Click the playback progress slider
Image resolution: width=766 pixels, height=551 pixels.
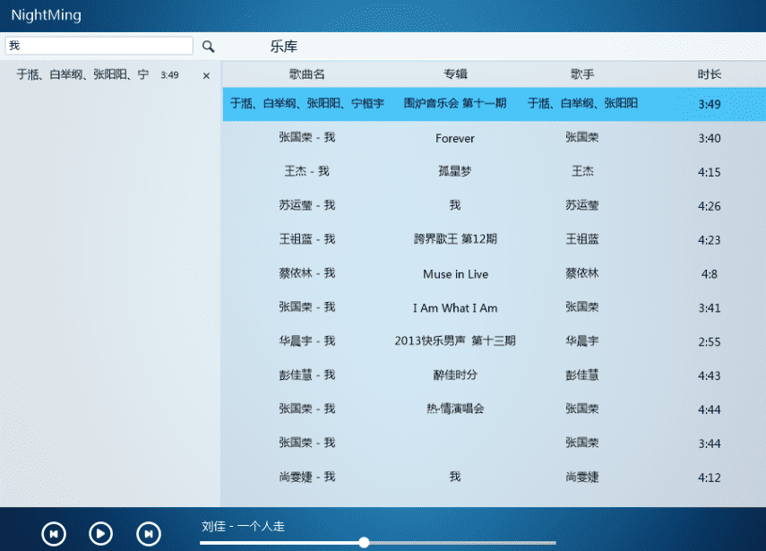click(x=363, y=542)
